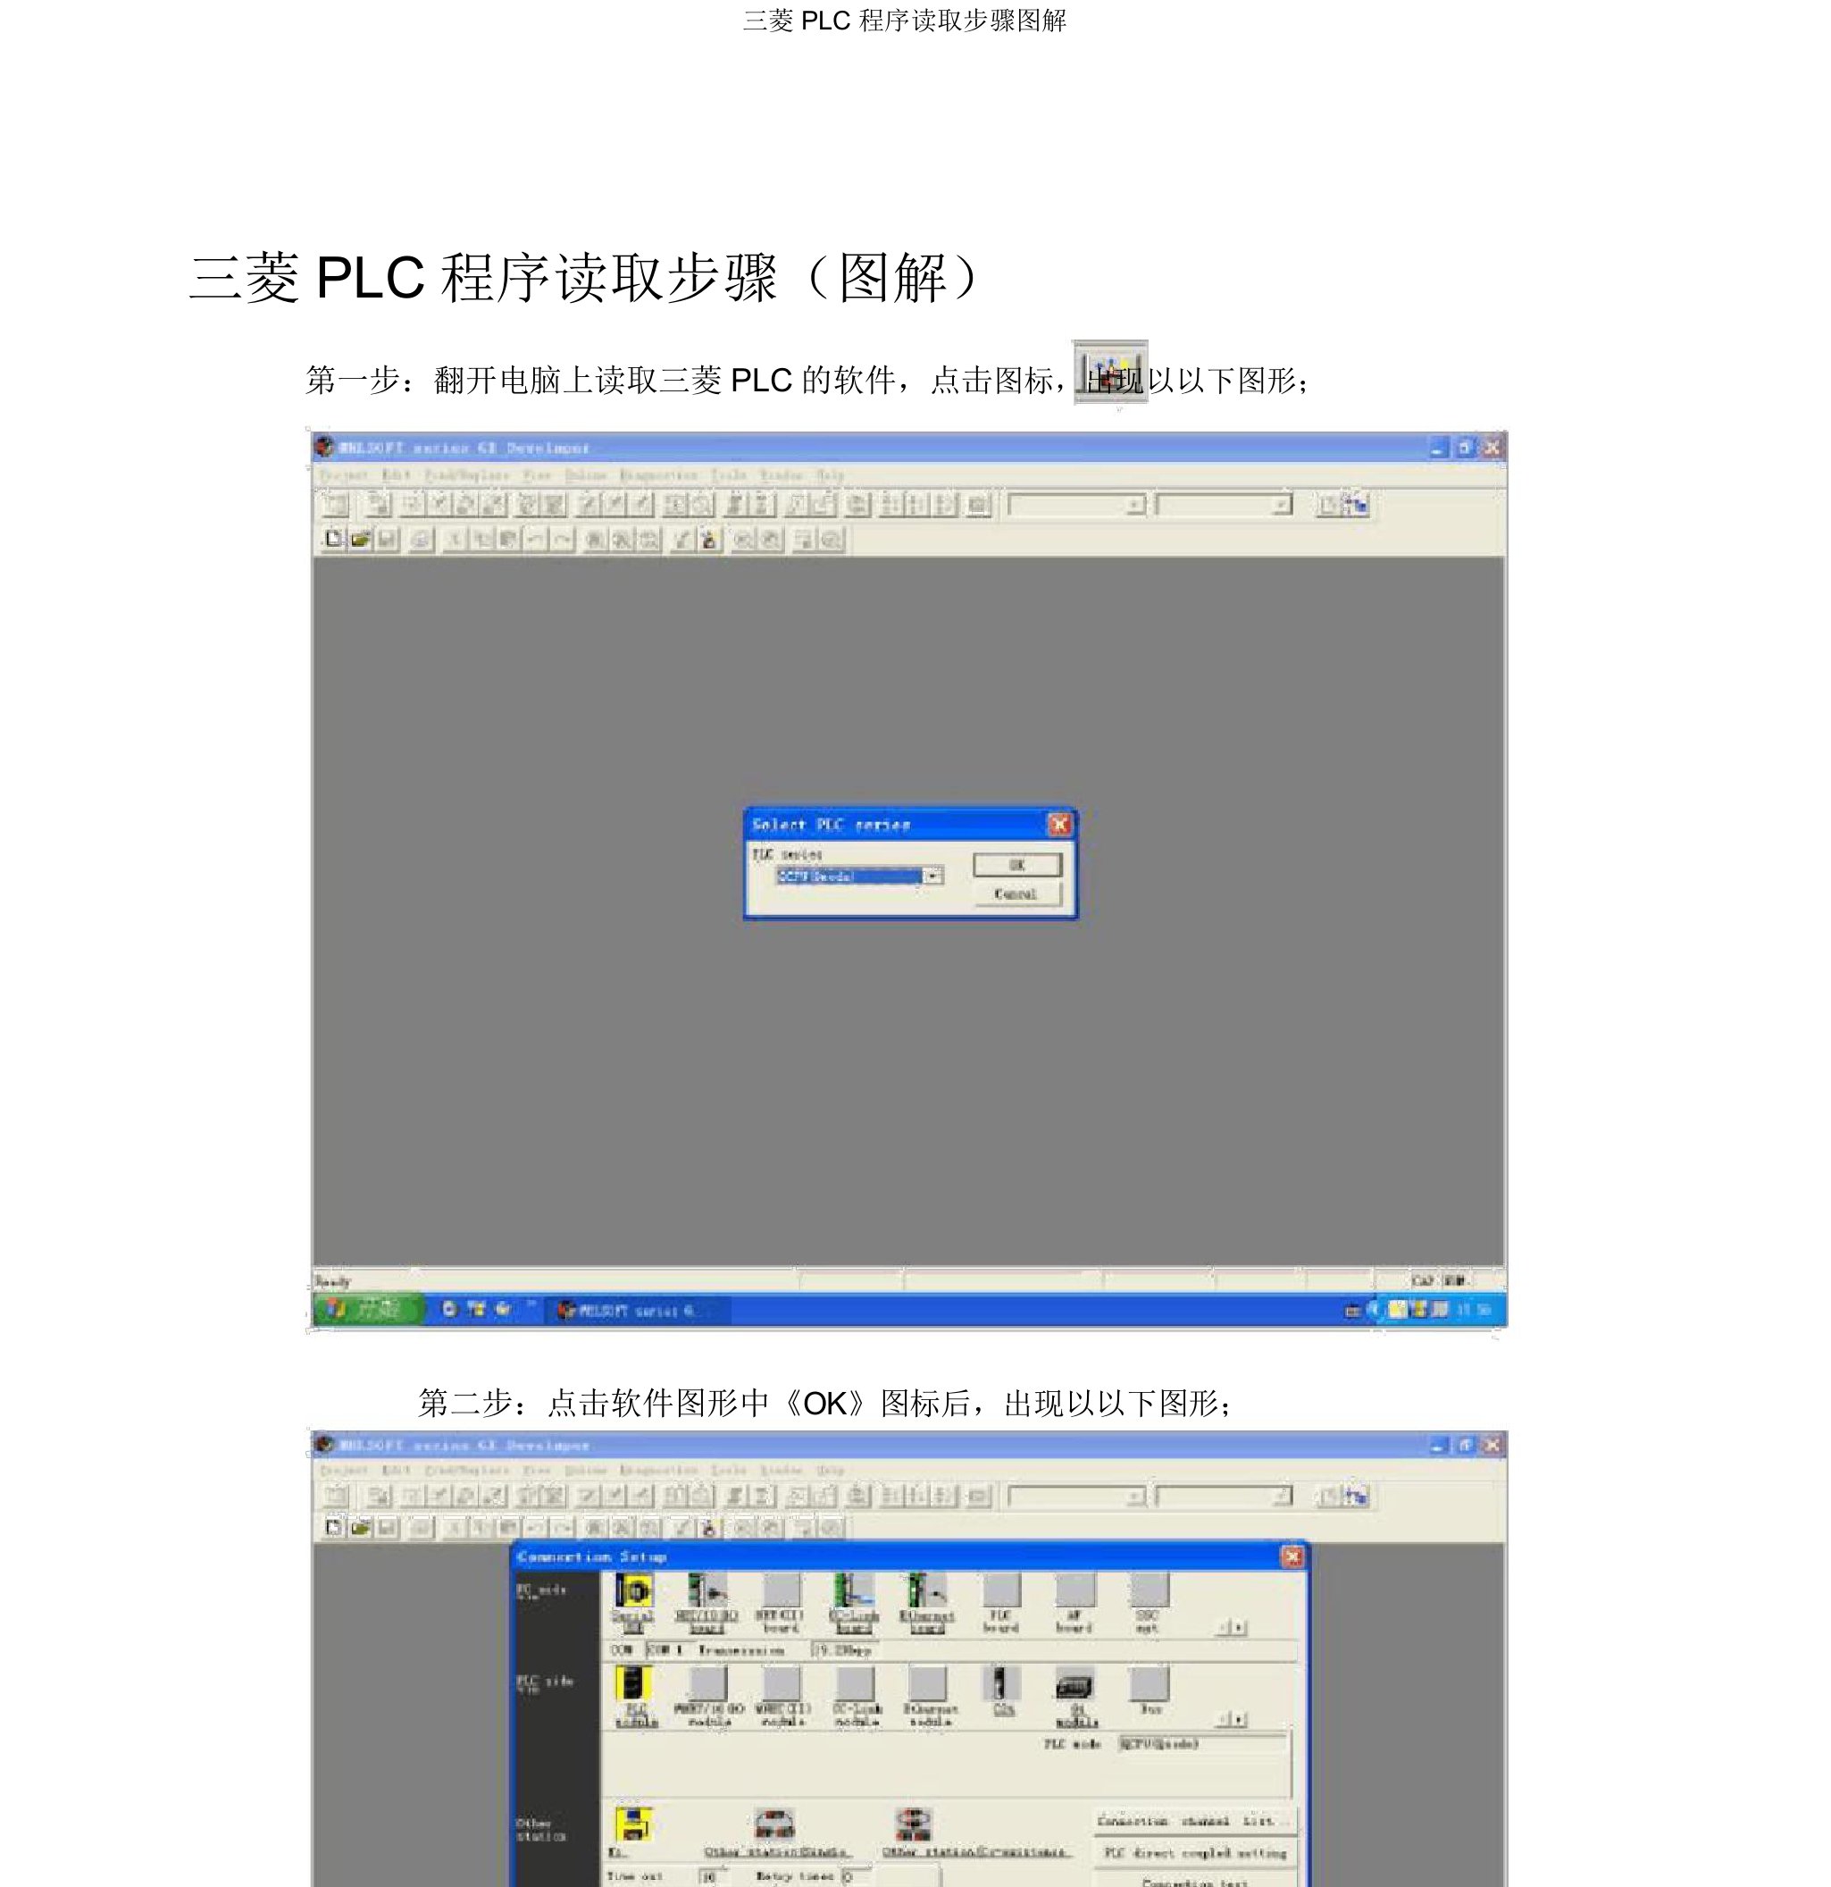
Task: Click Ready text in status bar
Action: (333, 1281)
